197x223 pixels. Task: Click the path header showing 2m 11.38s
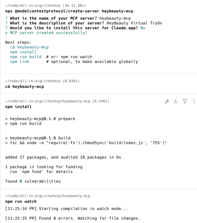pyautogui.click(x=45, y=5)
